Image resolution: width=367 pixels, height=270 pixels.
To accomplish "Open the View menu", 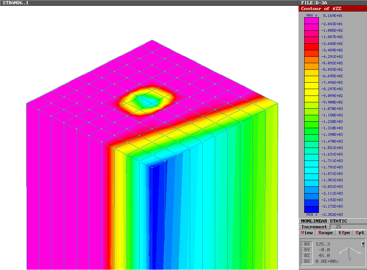I will 307,233.
